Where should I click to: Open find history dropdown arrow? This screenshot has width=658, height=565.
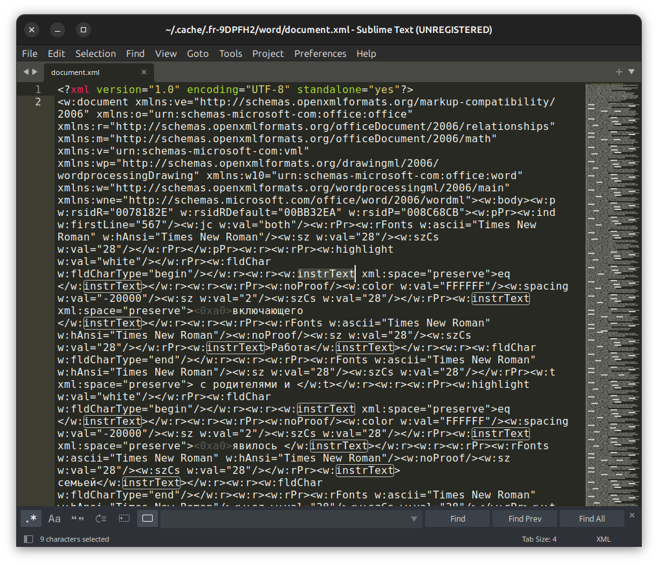pos(414,519)
